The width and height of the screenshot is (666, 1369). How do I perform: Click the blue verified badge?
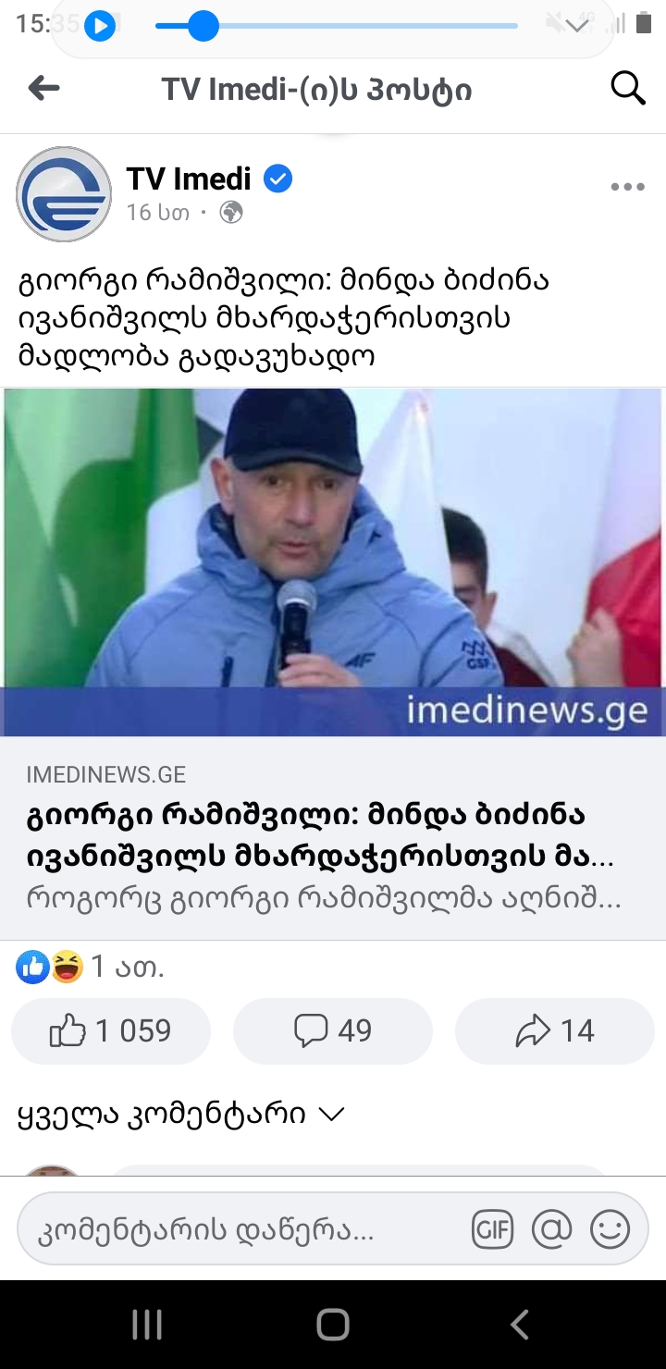click(277, 179)
